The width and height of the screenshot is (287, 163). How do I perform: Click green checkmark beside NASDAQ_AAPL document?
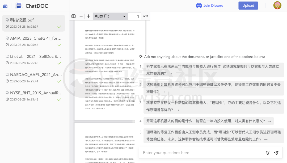(59, 81)
